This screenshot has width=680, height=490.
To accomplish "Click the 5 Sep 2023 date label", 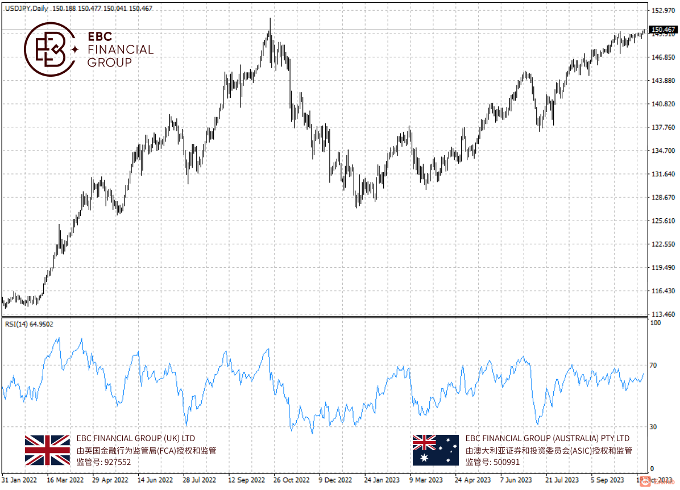I will pyautogui.click(x=607, y=480).
